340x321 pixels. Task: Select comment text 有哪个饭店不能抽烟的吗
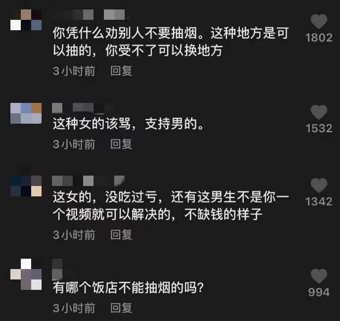click(x=128, y=287)
